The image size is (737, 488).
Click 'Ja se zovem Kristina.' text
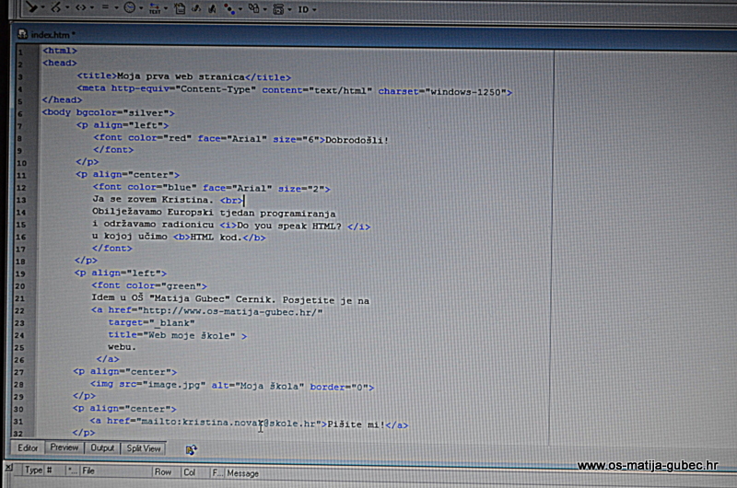tap(153, 199)
